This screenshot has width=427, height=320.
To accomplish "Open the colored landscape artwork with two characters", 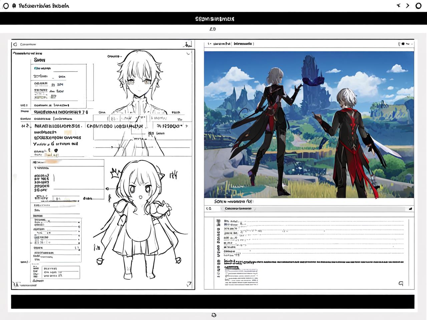I will click(x=309, y=125).
